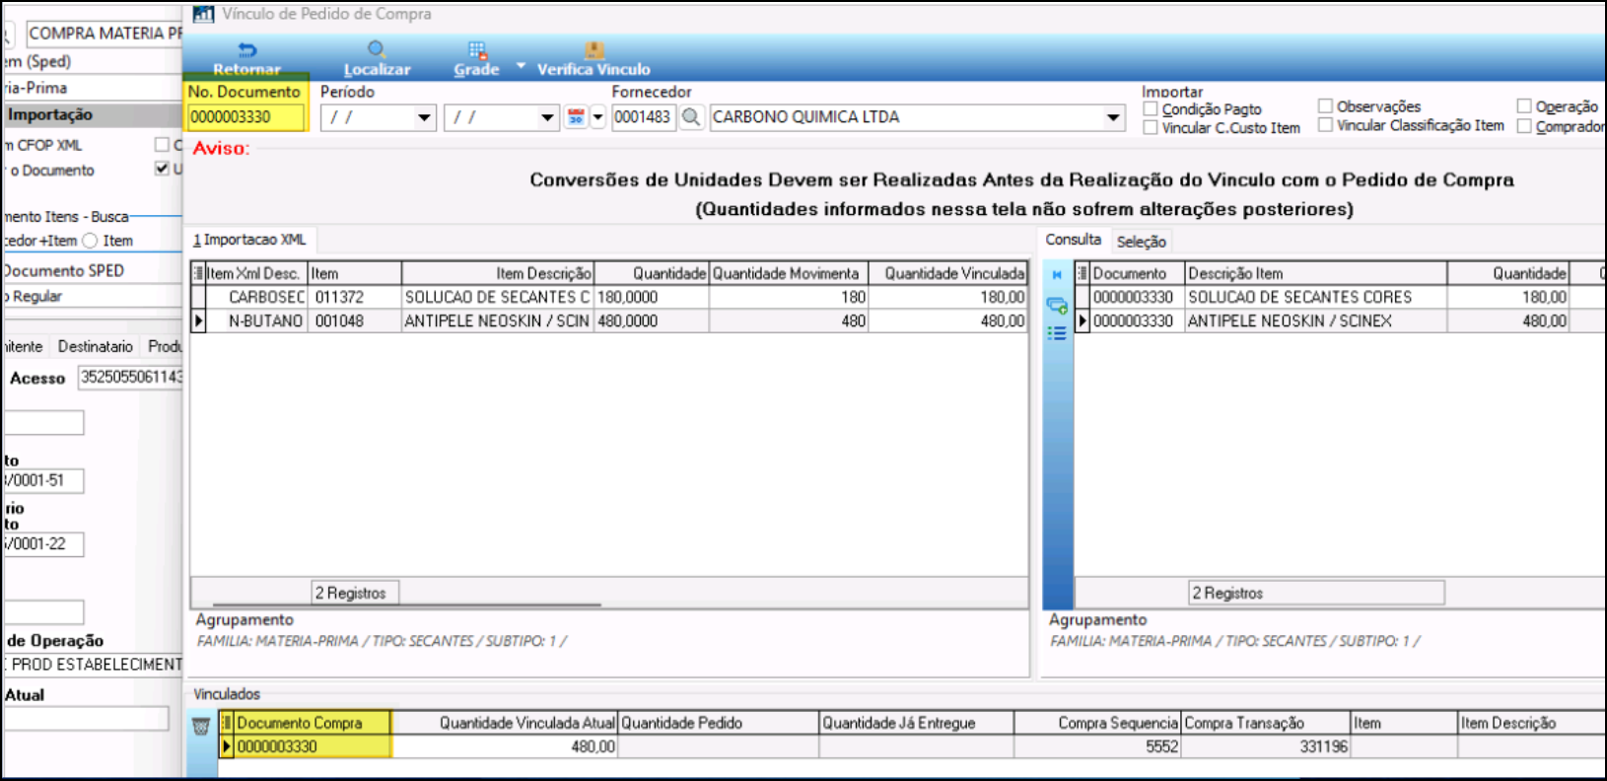Click the Item Descrição column header
This screenshot has width=1607, height=781.
(x=498, y=273)
